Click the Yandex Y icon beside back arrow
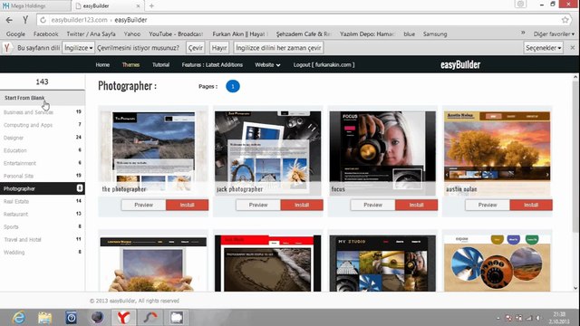The width and height of the screenshot is (580, 326). click(x=25, y=20)
